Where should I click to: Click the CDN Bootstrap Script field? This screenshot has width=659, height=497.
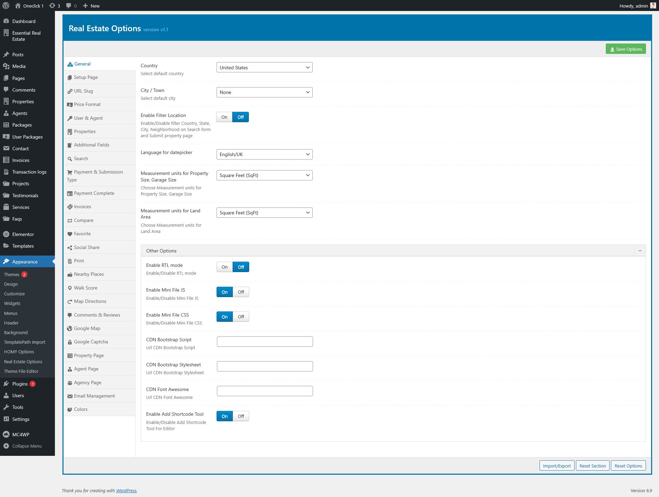pyautogui.click(x=265, y=342)
